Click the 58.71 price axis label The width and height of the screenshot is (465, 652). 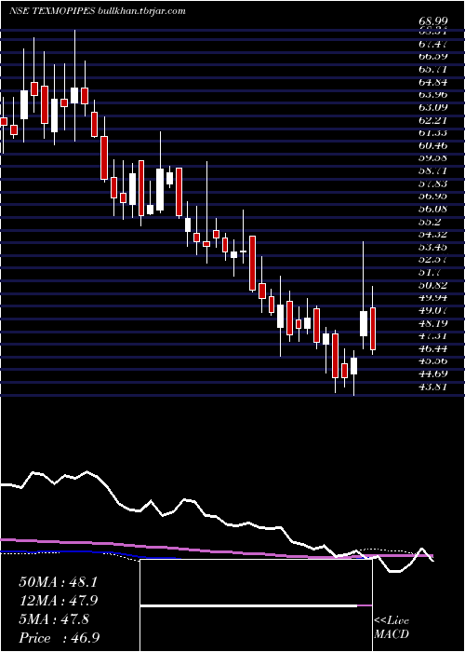(x=432, y=170)
